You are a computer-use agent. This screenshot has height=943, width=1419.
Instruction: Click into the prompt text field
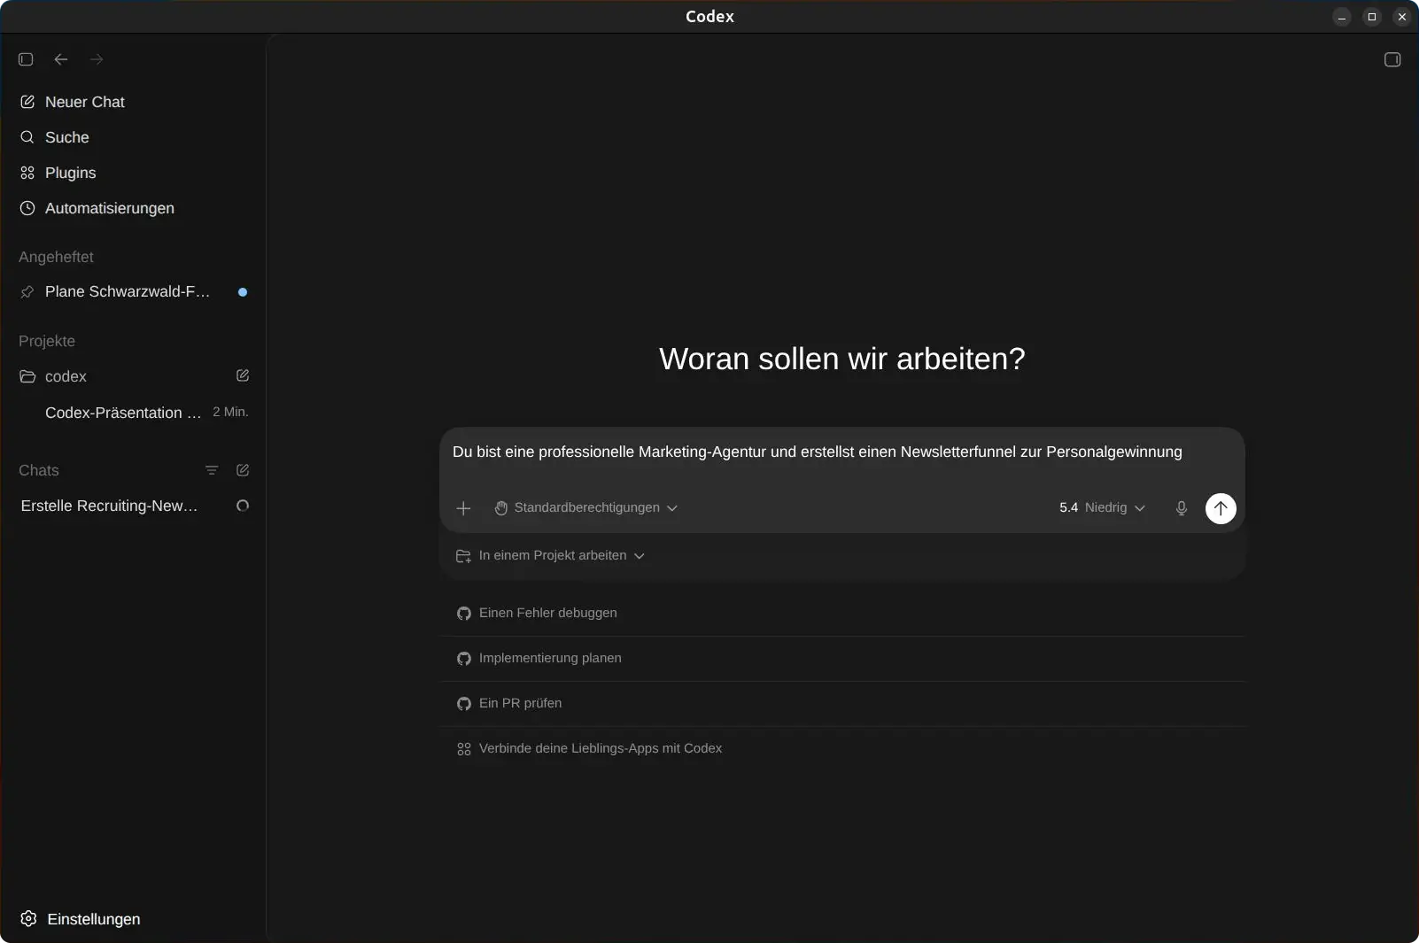tap(841, 452)
